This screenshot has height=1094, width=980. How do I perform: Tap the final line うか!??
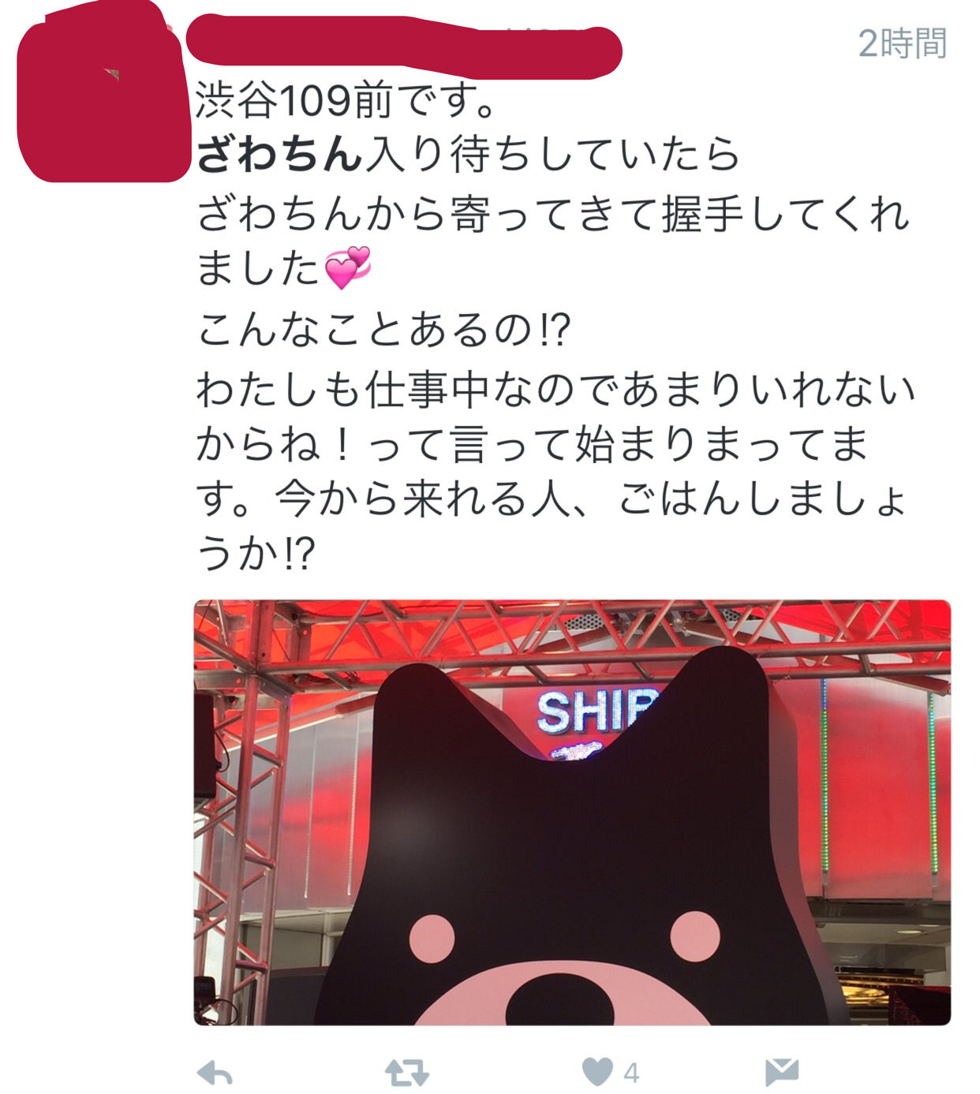(256, 553)
